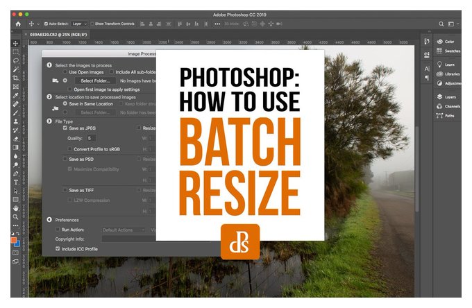Open the Color panel
This screenshot has width=472, height=308.
coord(446,42)
